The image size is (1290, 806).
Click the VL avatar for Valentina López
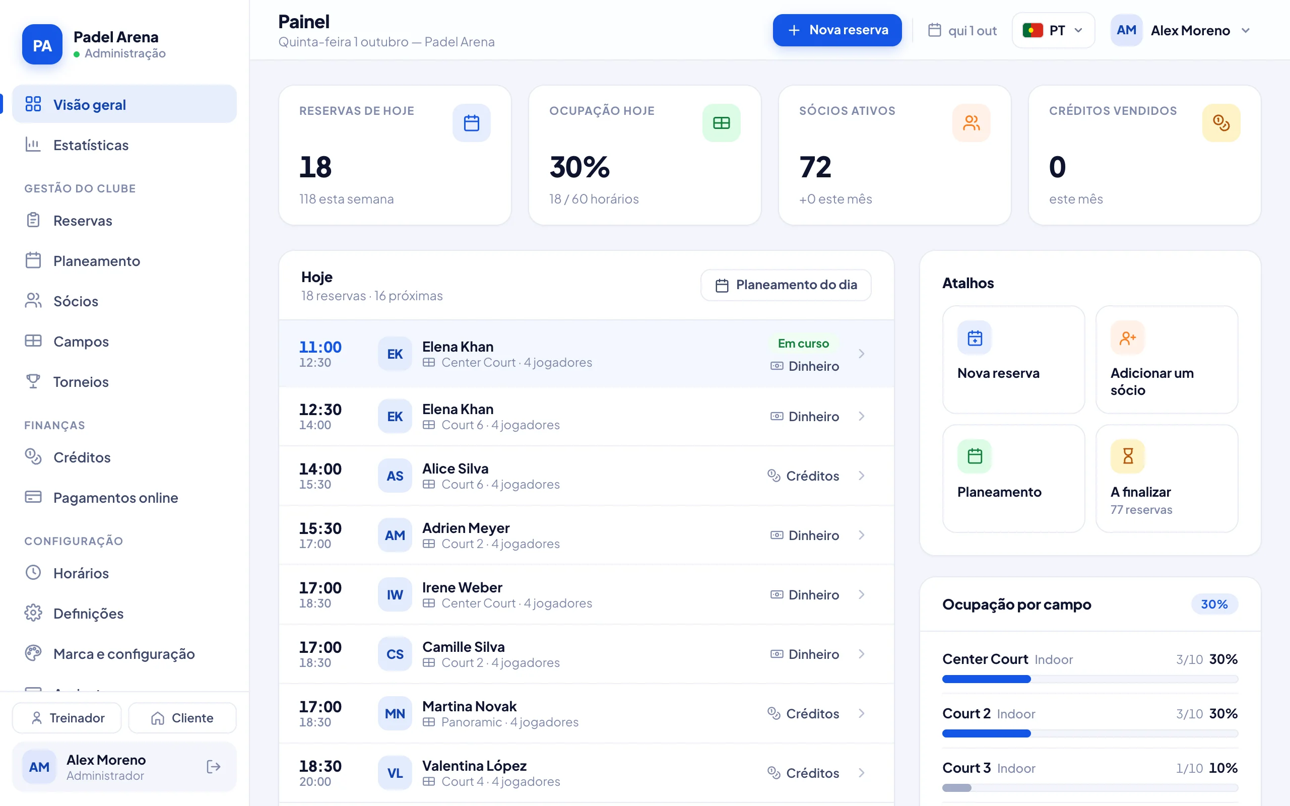click(395, 773)
